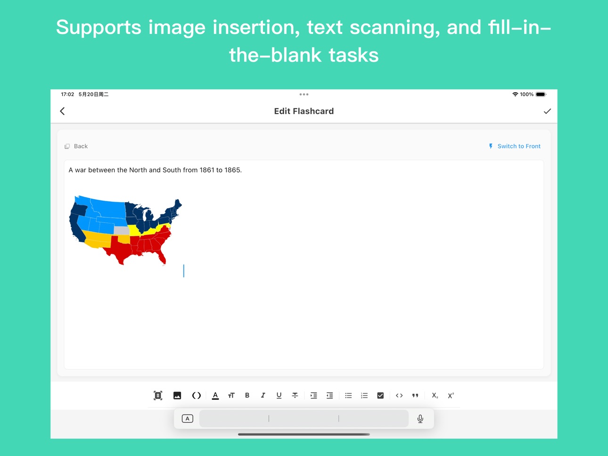
Task: Tap the battery indicator in status bar
Action: coord(541,94)
